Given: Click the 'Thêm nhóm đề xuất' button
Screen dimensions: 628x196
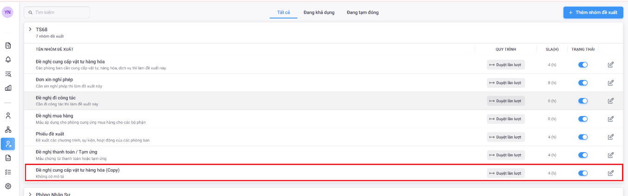Looking at the screenshot, I should click(593, 12).
